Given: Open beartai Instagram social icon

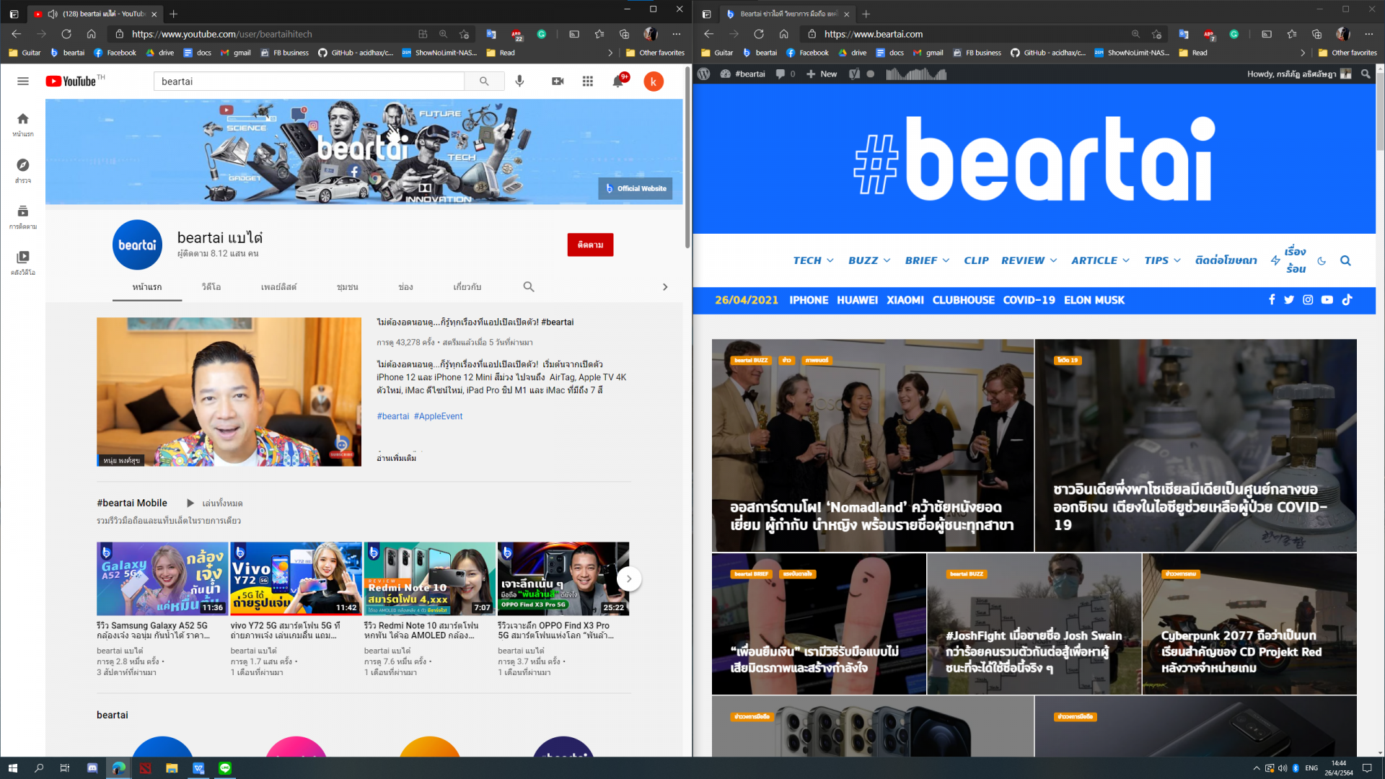Looking at the screenshot, I should point(1308,300).
